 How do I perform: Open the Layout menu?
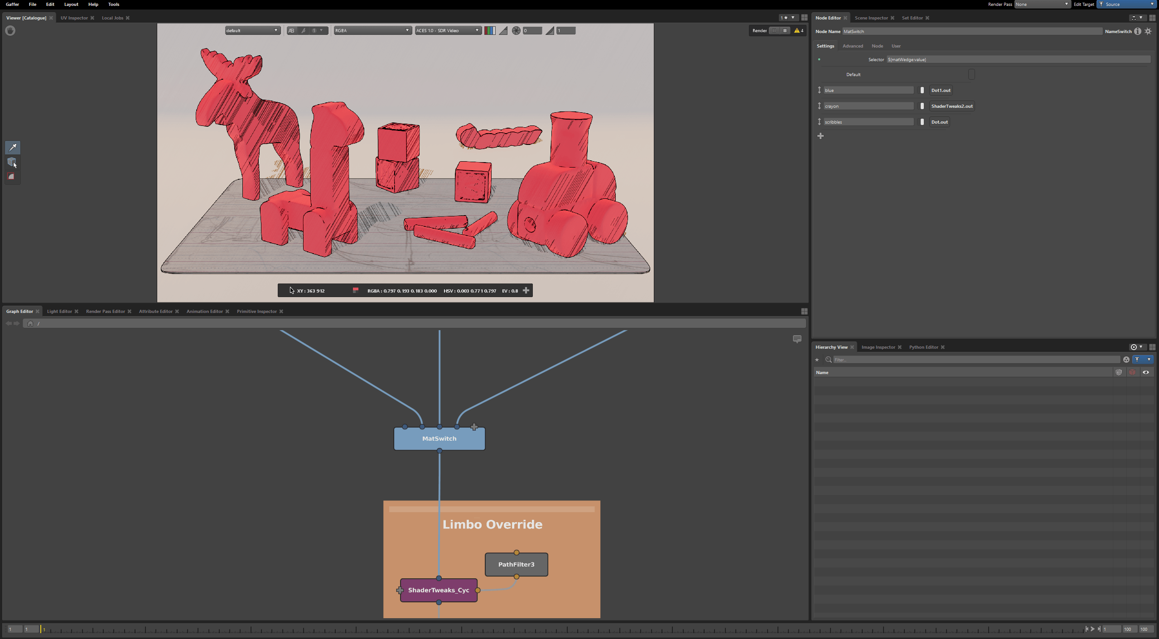(71, 5)
